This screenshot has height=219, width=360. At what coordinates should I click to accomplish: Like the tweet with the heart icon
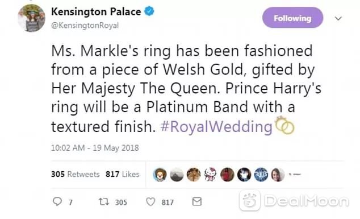pyautogui.click(x=150, y=202)
